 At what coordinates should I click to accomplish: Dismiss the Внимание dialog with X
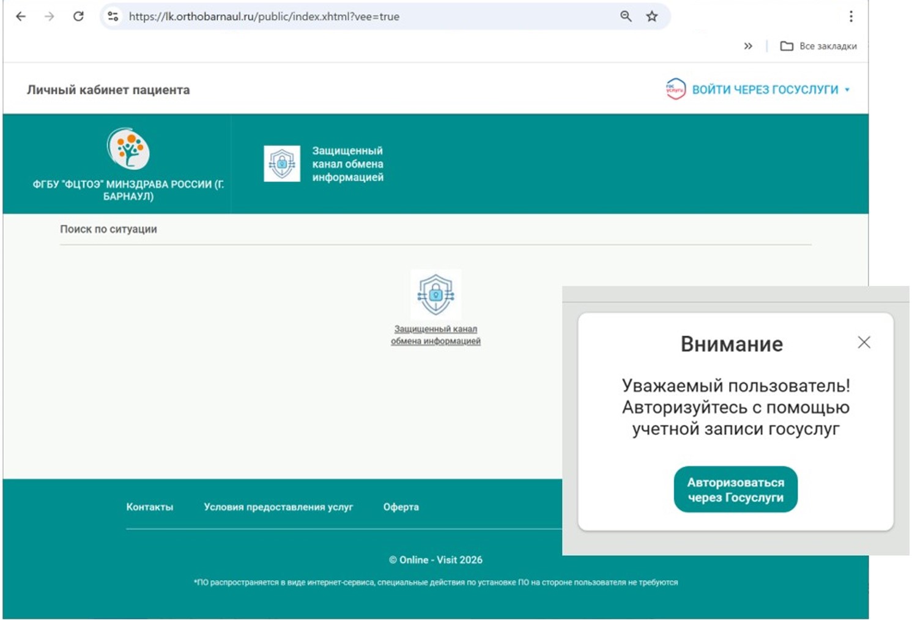(864, 343)
